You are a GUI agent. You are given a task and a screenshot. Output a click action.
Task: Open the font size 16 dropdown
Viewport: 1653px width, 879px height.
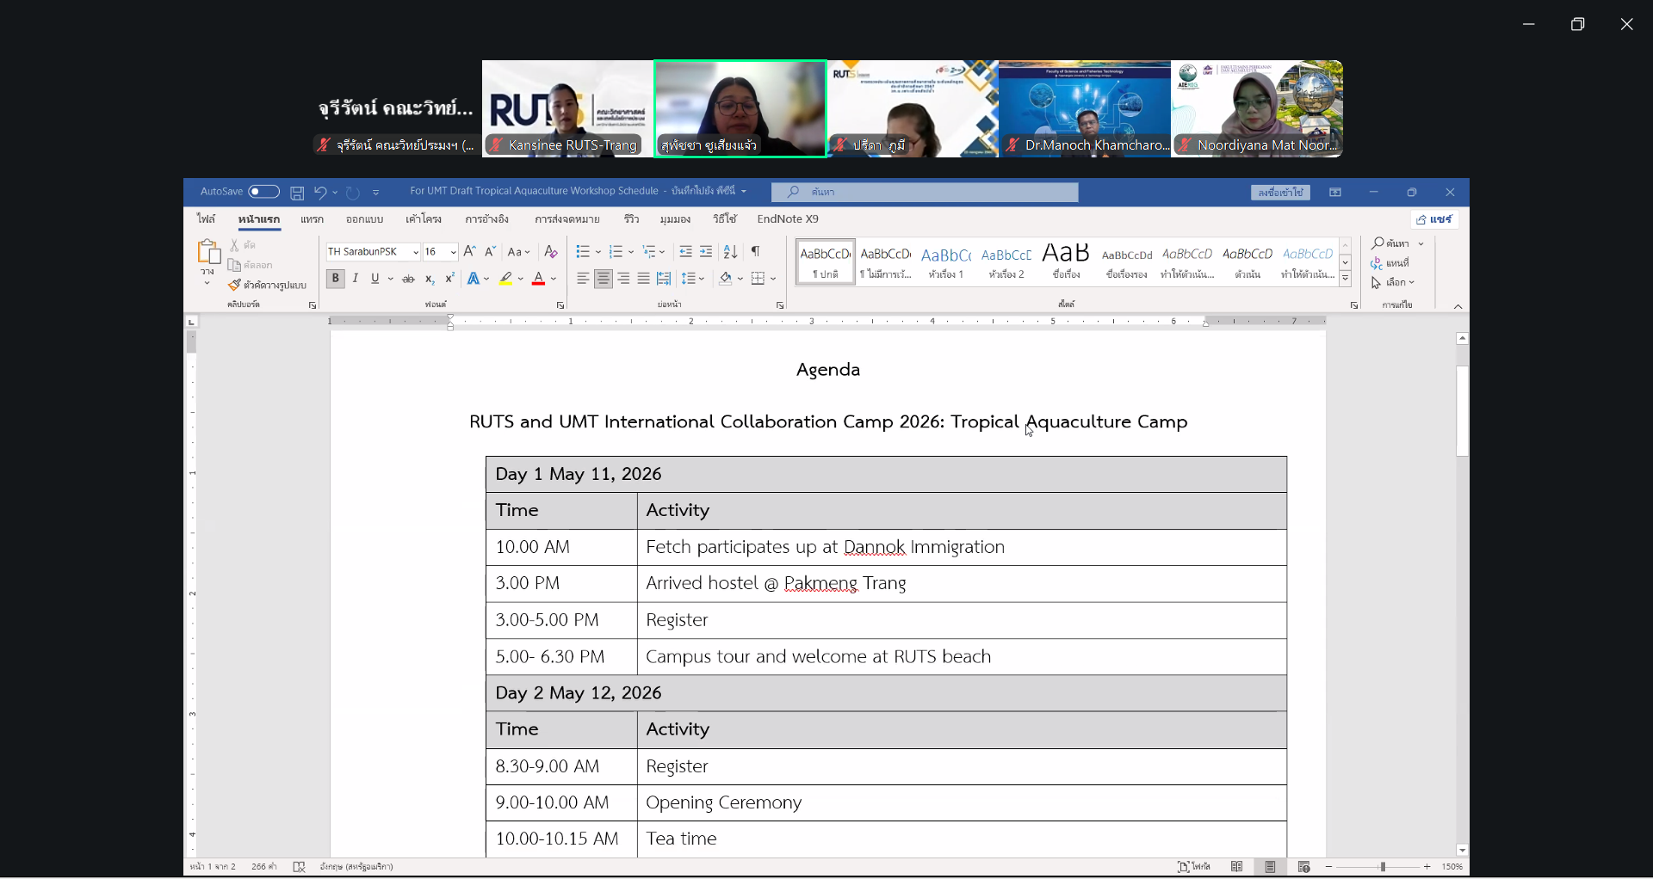coord(453,252)
